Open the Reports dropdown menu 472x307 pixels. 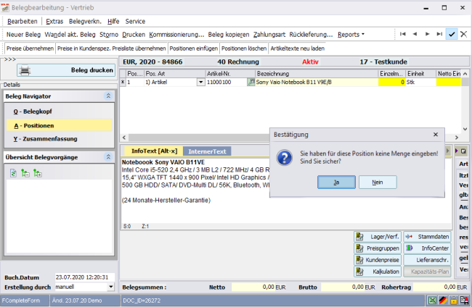(x=351, y=34)
